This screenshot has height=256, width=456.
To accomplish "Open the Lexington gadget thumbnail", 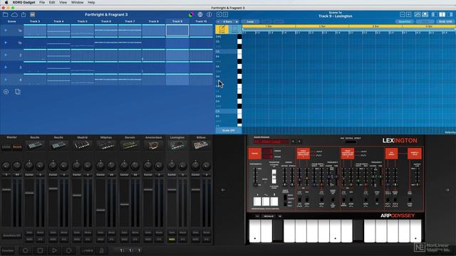I will click(177, 145).
